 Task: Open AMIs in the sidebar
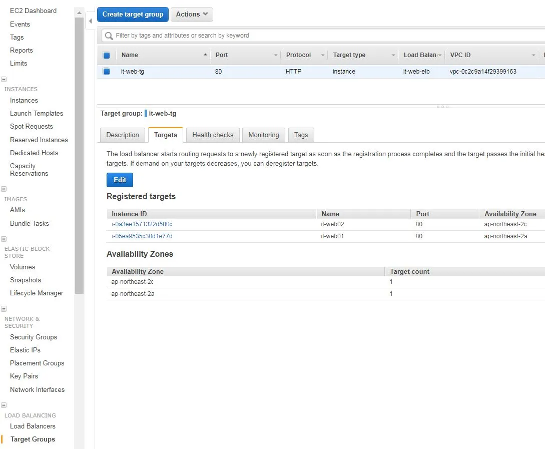click(18, 210)
